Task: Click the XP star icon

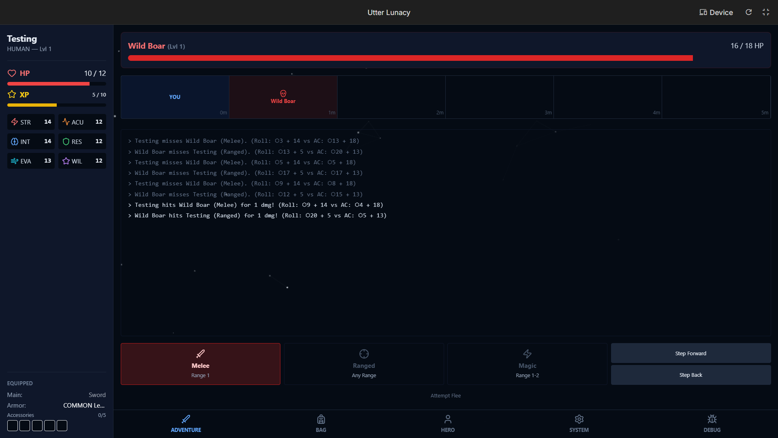Action: 12,94
